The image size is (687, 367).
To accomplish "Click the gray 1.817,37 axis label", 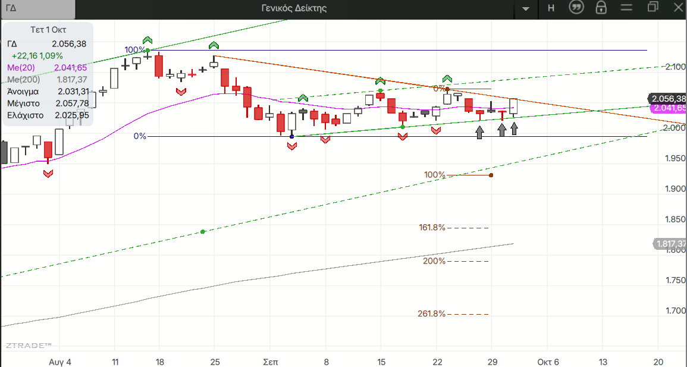I will 670,243.
